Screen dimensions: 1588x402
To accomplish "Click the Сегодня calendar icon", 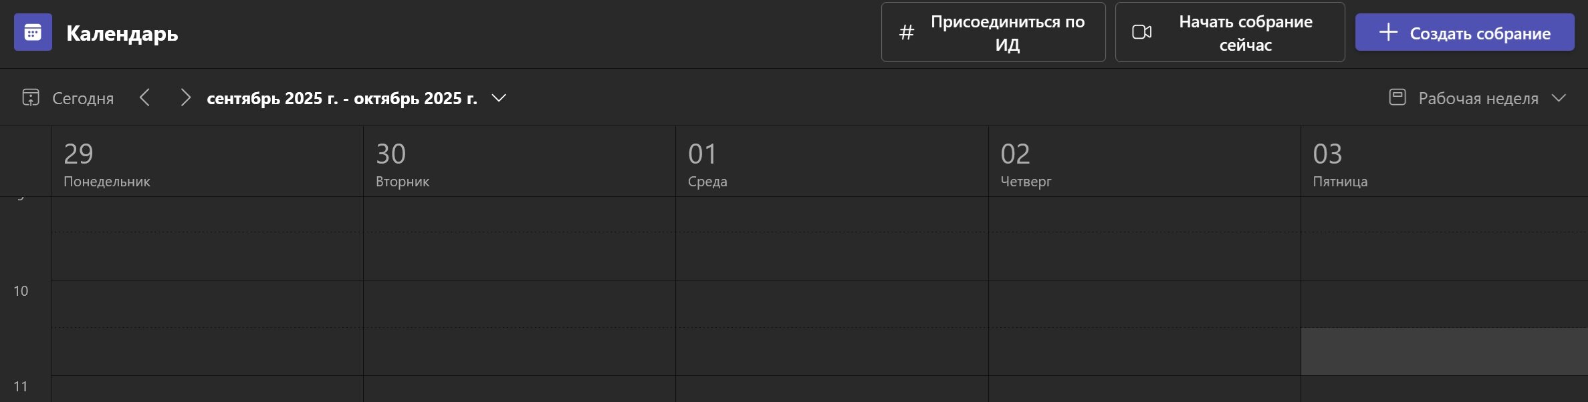I will 29,97.
